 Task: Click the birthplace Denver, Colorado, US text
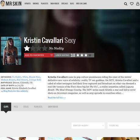(x=23, y=82)
